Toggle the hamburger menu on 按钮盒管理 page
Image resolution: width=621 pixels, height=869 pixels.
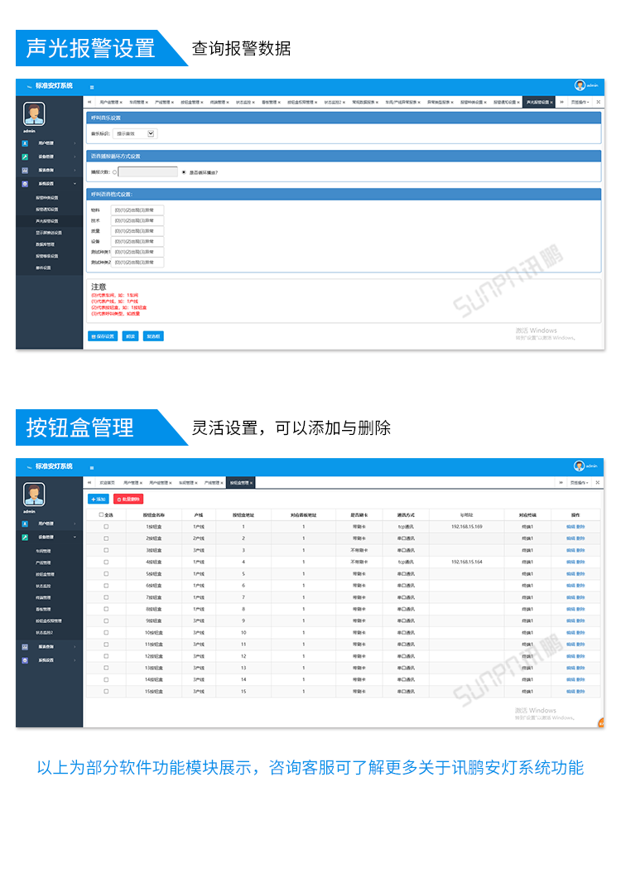pos(92,467)
